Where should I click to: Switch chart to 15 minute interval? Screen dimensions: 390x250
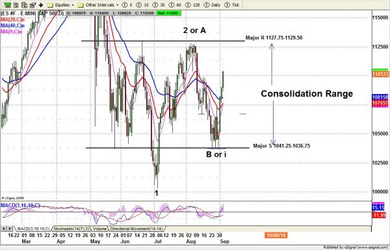tap(142, 5)
